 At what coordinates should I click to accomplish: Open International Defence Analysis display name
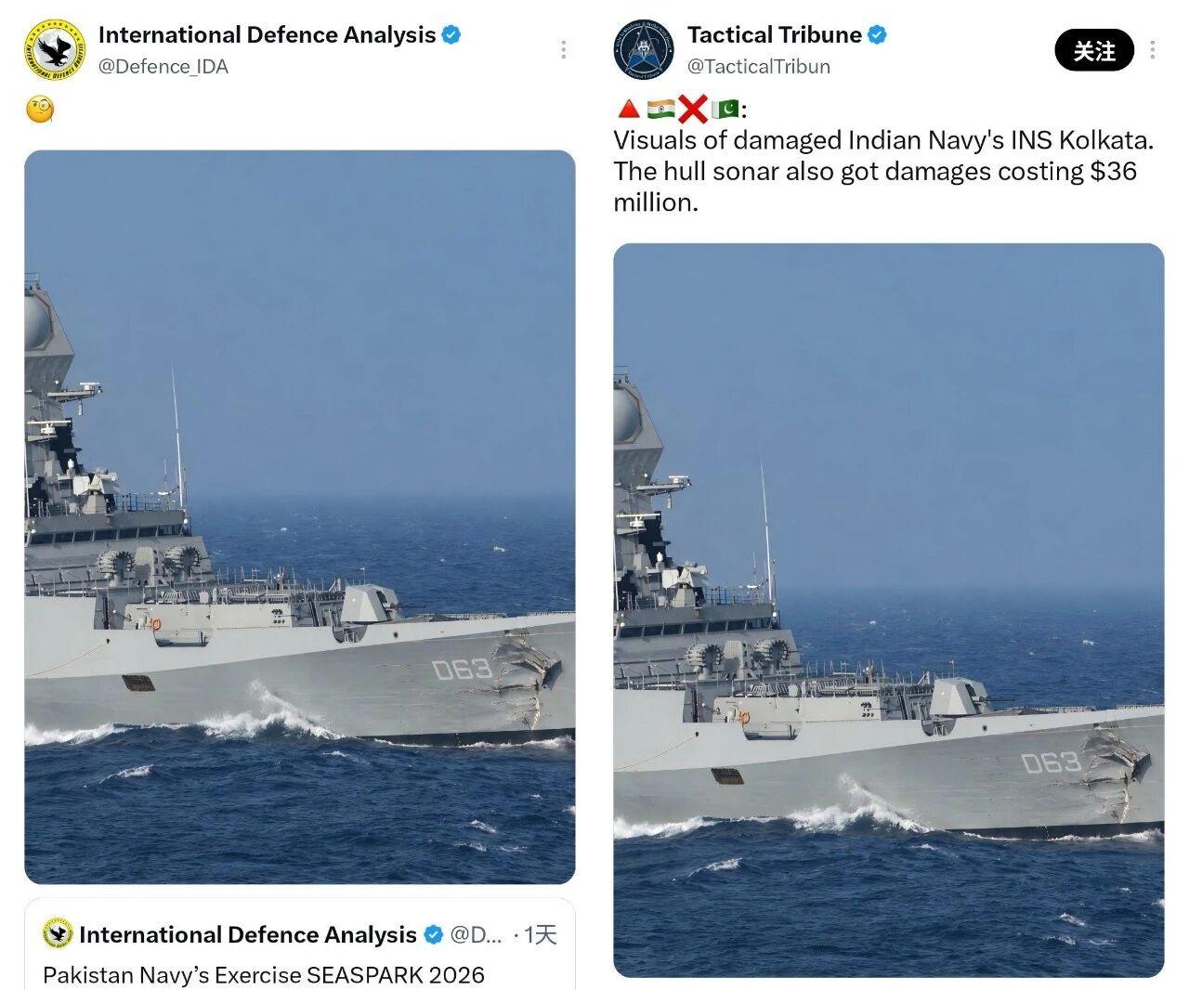click(x=268, y=34)
